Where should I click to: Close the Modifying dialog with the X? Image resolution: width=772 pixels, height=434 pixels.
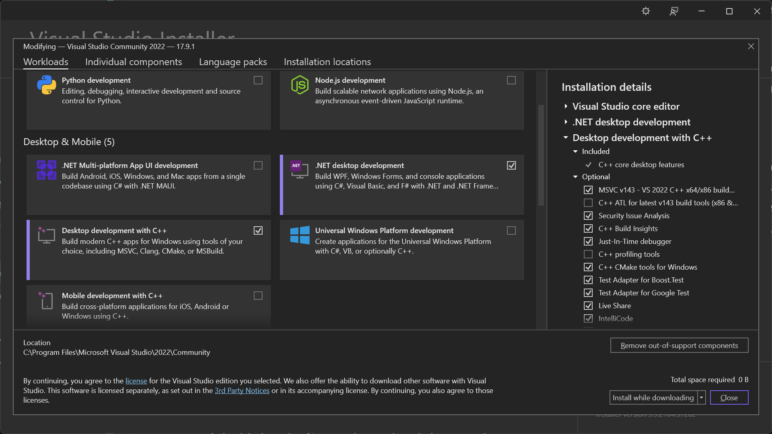click(751, 47)
